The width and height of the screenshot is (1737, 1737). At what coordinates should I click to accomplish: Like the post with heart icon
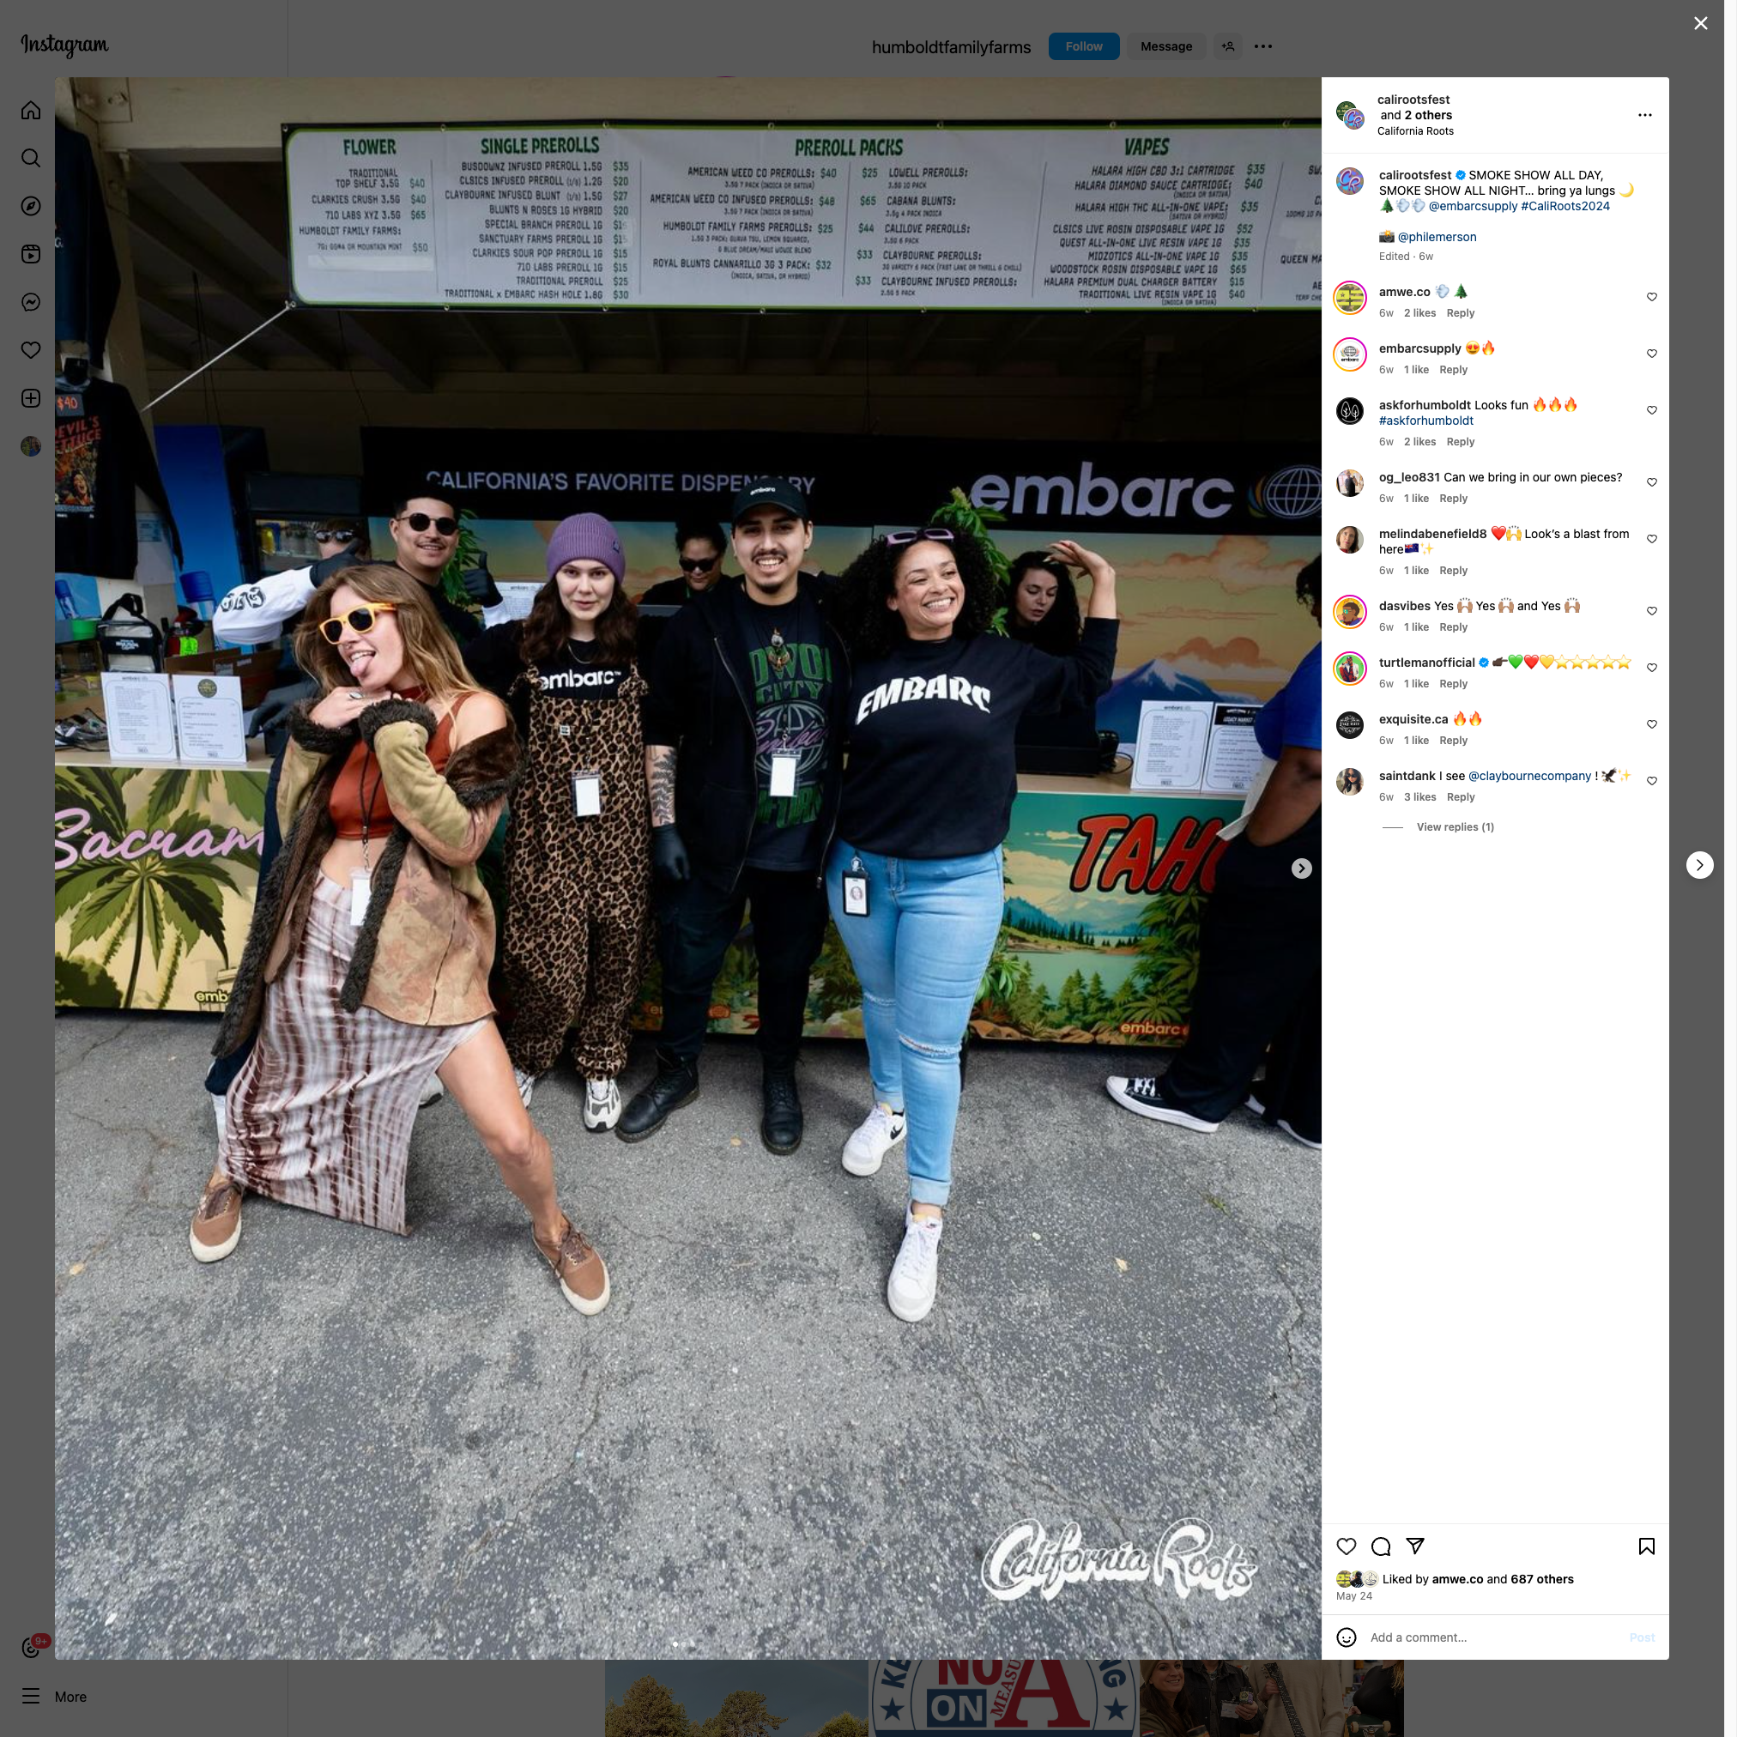1346,1546
